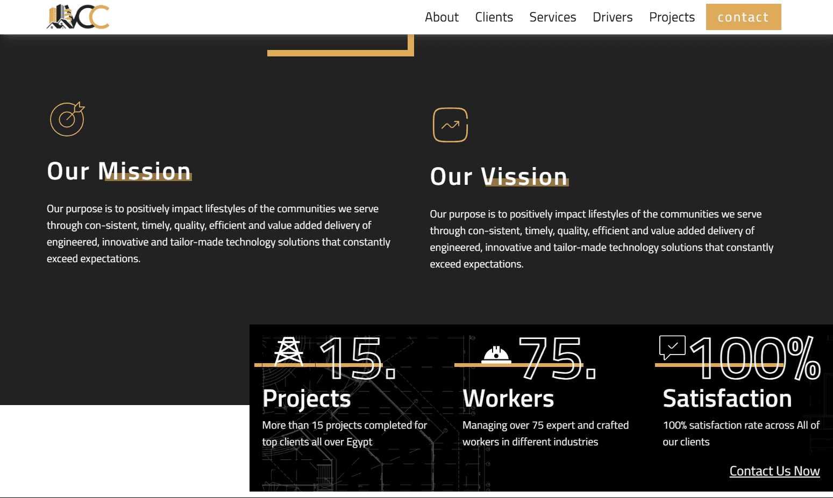Open the About menu item

[x=442, y=17]
